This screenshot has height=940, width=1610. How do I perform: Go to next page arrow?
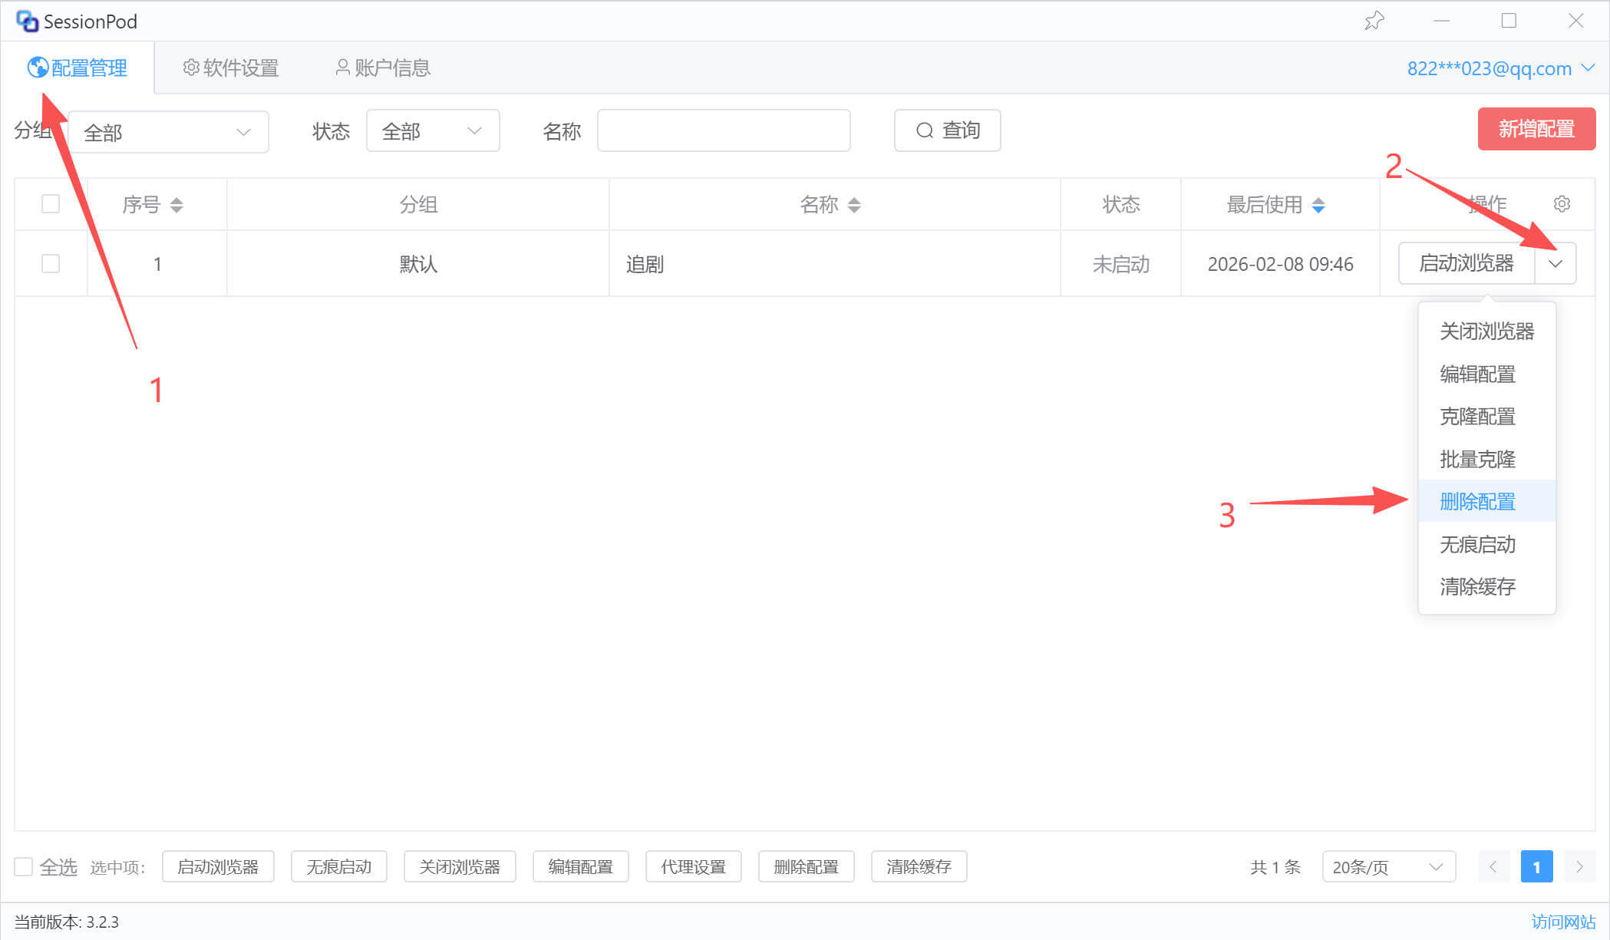1579,867
